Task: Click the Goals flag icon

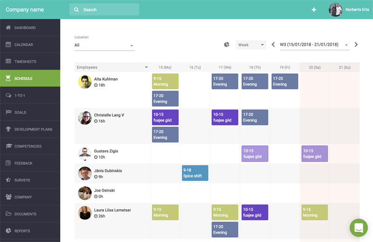Action: [8, 112]
